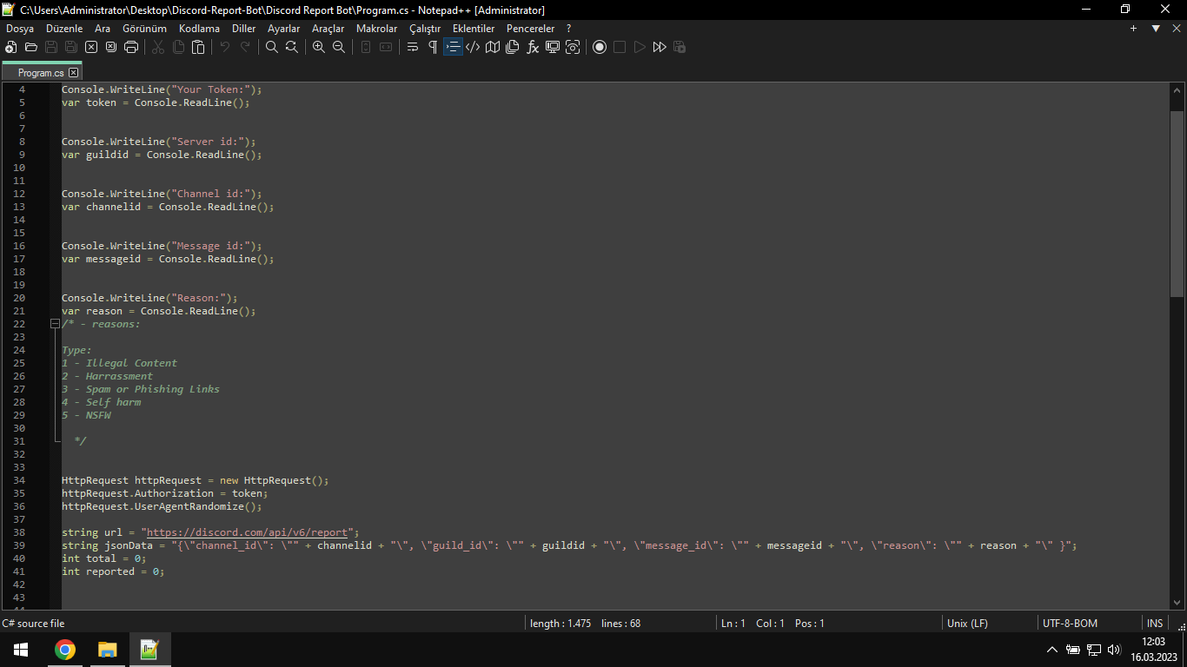Open the ? help menu
Image resolution: width=1187 pixels, height=667 pixels.
pos(568,29)
